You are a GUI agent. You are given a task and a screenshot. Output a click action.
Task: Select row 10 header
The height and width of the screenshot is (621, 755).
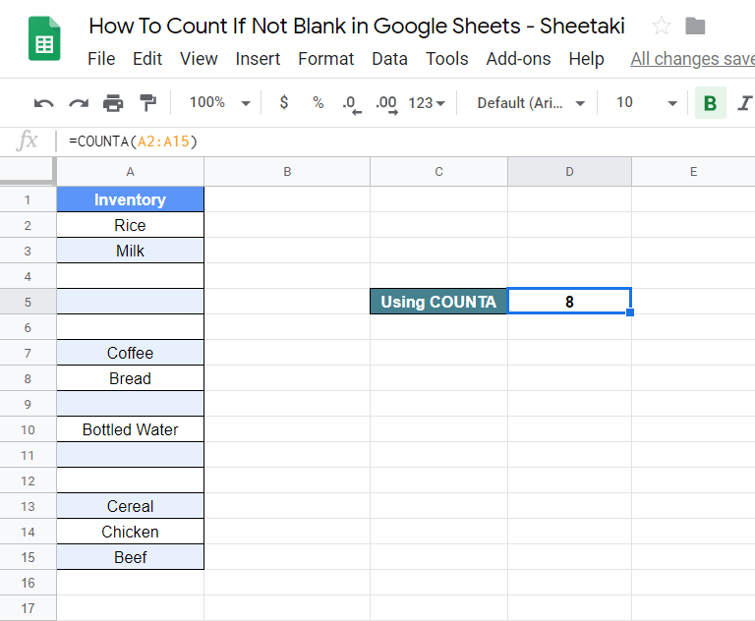coord(28,429)
